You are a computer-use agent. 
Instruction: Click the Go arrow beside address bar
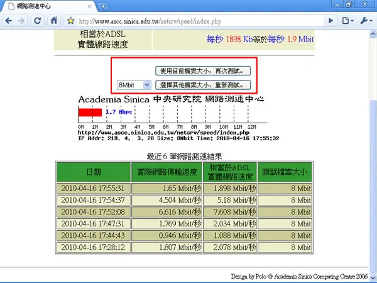coord(331,21)
